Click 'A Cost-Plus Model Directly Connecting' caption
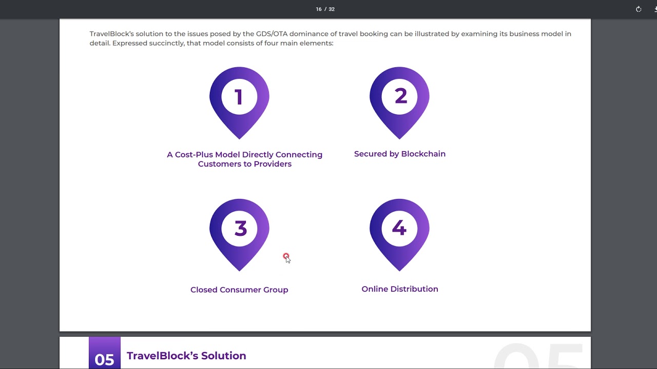The width and height of the screenshot is (657, 369). point(245,155)
